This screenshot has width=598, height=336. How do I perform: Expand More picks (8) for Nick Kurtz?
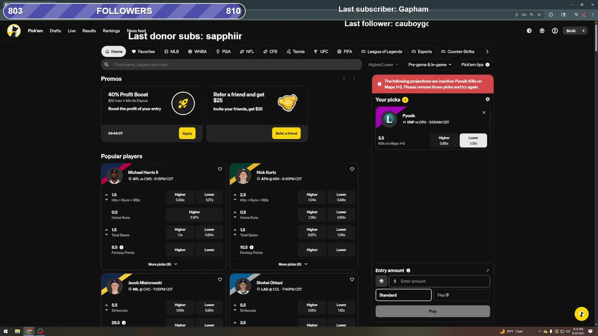point(293,264)
